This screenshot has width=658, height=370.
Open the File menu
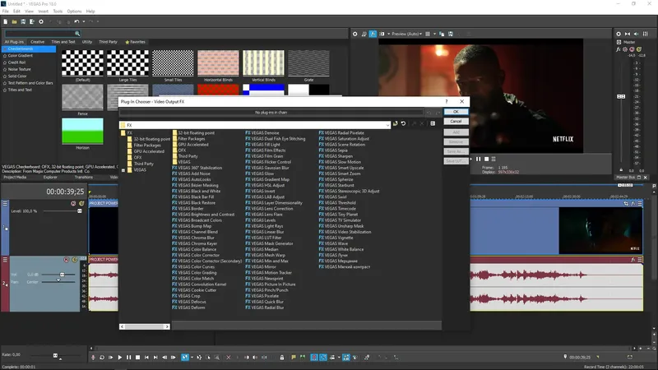click(x=6, y=12)
